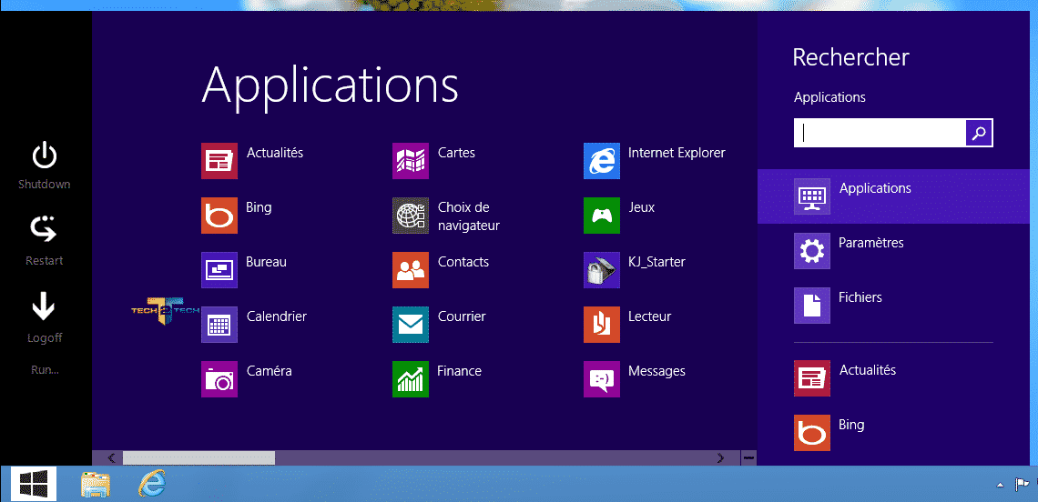Open the Calendrier app icon

point(219,325)
